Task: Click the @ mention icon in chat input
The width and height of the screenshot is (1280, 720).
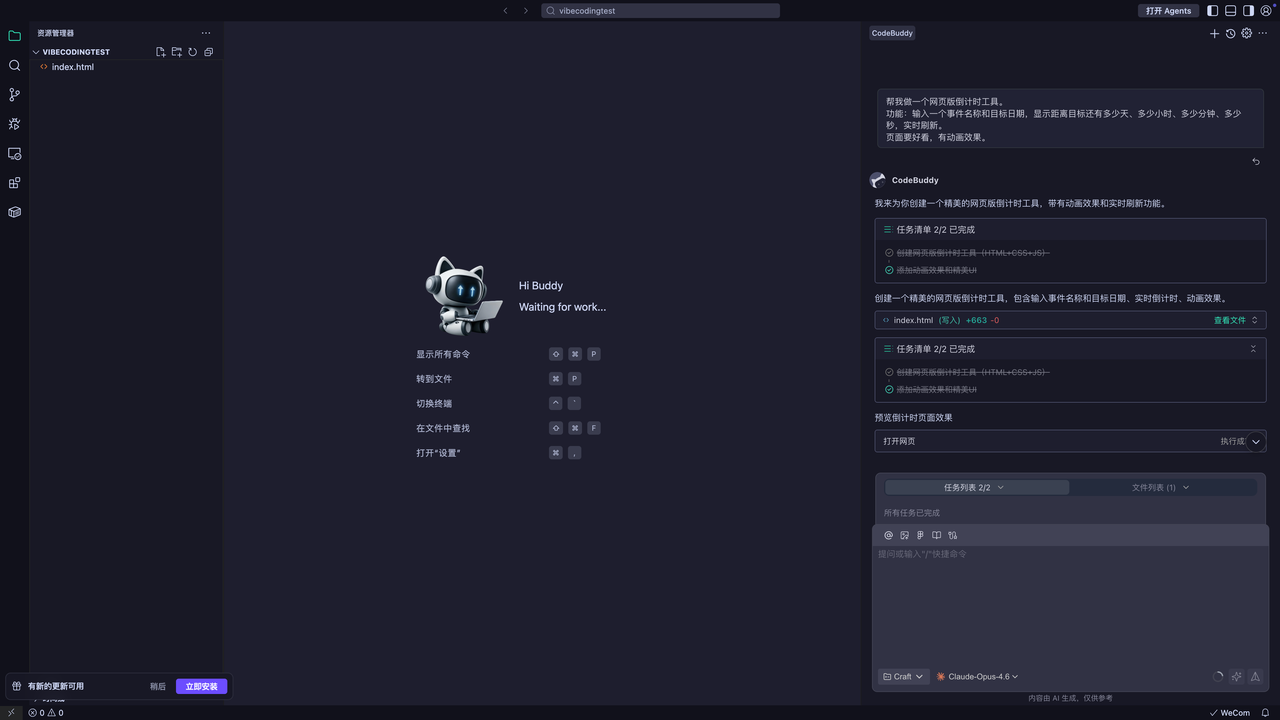Action: (x=888, y=535)
